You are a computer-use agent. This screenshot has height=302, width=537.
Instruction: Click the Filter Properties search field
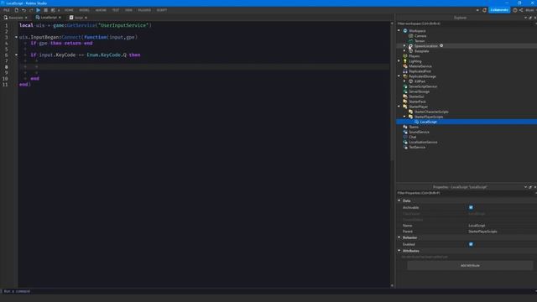(466, 193)
